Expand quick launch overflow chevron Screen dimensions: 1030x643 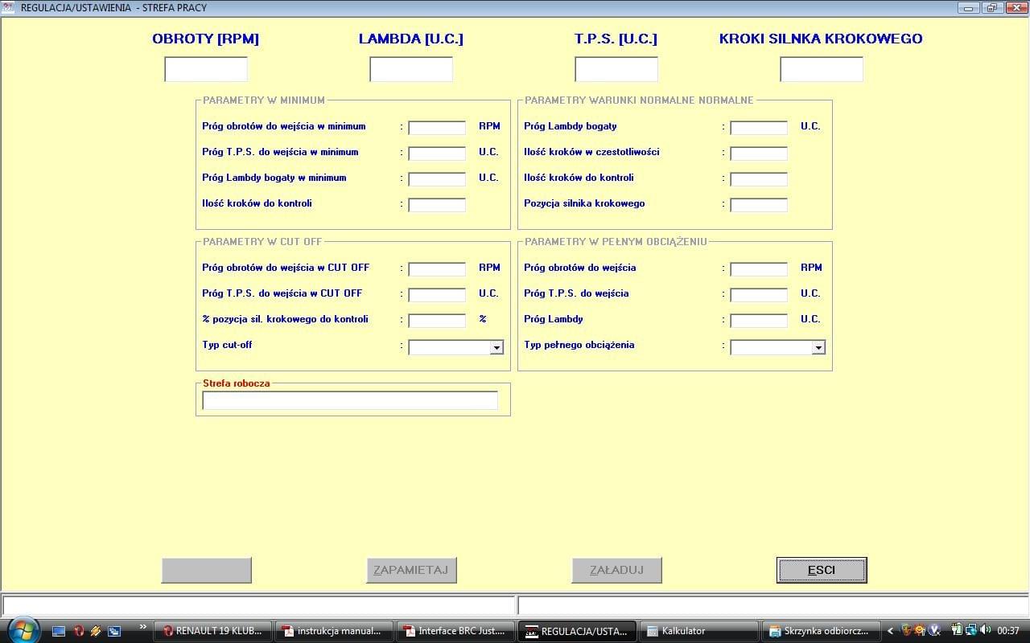click(x=143, y=627)
